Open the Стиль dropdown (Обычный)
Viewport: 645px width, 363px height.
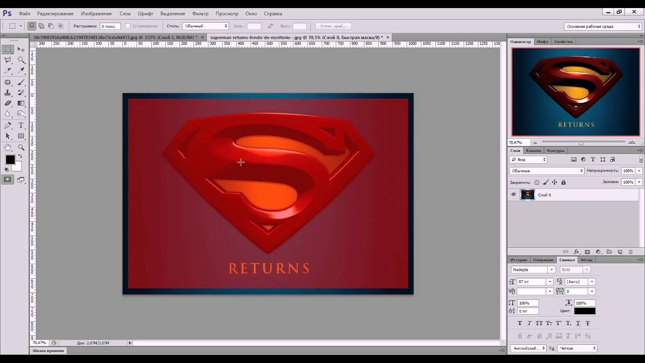[x=205, y=26]
